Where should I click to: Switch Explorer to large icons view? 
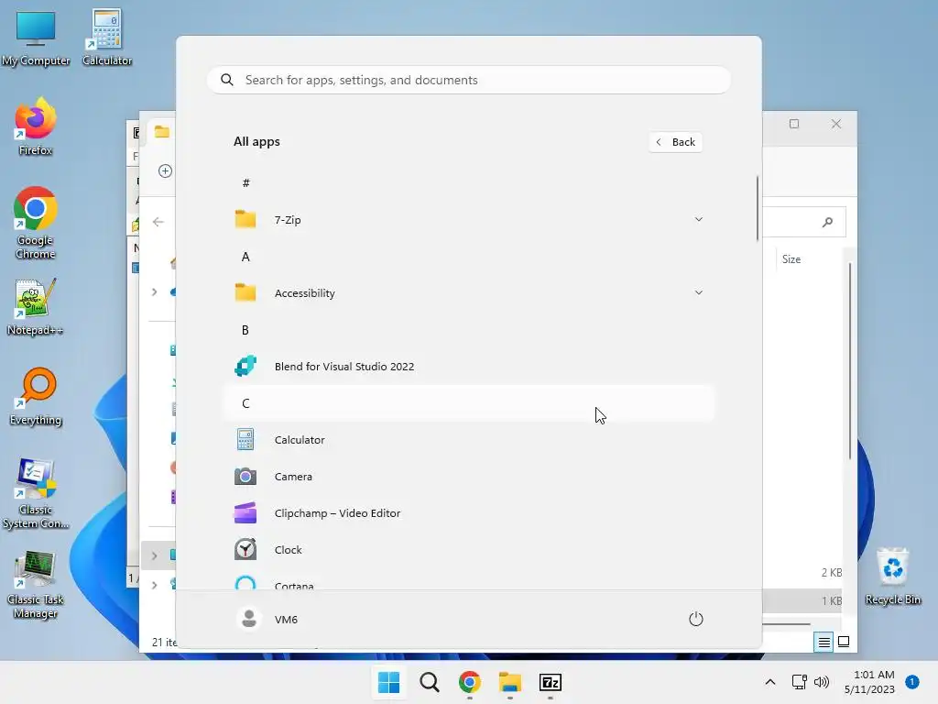pos(844,642)
